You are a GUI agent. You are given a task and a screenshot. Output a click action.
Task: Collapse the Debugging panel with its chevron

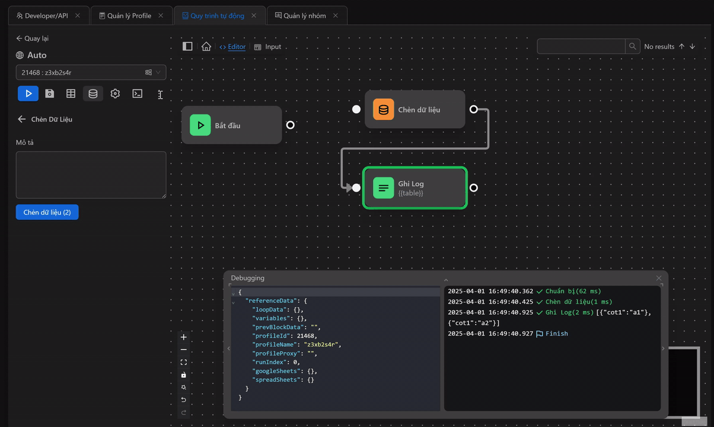(x=445, y=278)
